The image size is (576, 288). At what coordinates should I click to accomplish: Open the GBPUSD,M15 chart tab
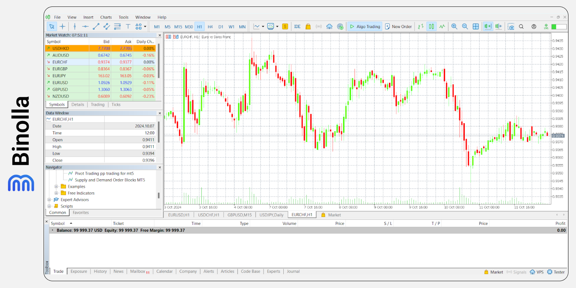tap(239, 215)
